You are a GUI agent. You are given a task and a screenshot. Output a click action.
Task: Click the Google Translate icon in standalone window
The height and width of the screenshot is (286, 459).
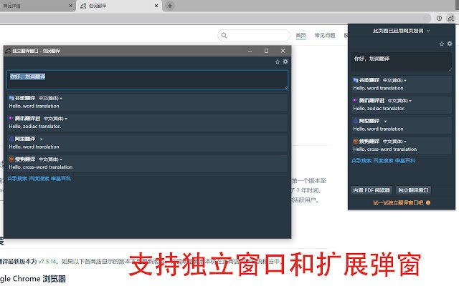pyautogui.click(x=11, y=98)
